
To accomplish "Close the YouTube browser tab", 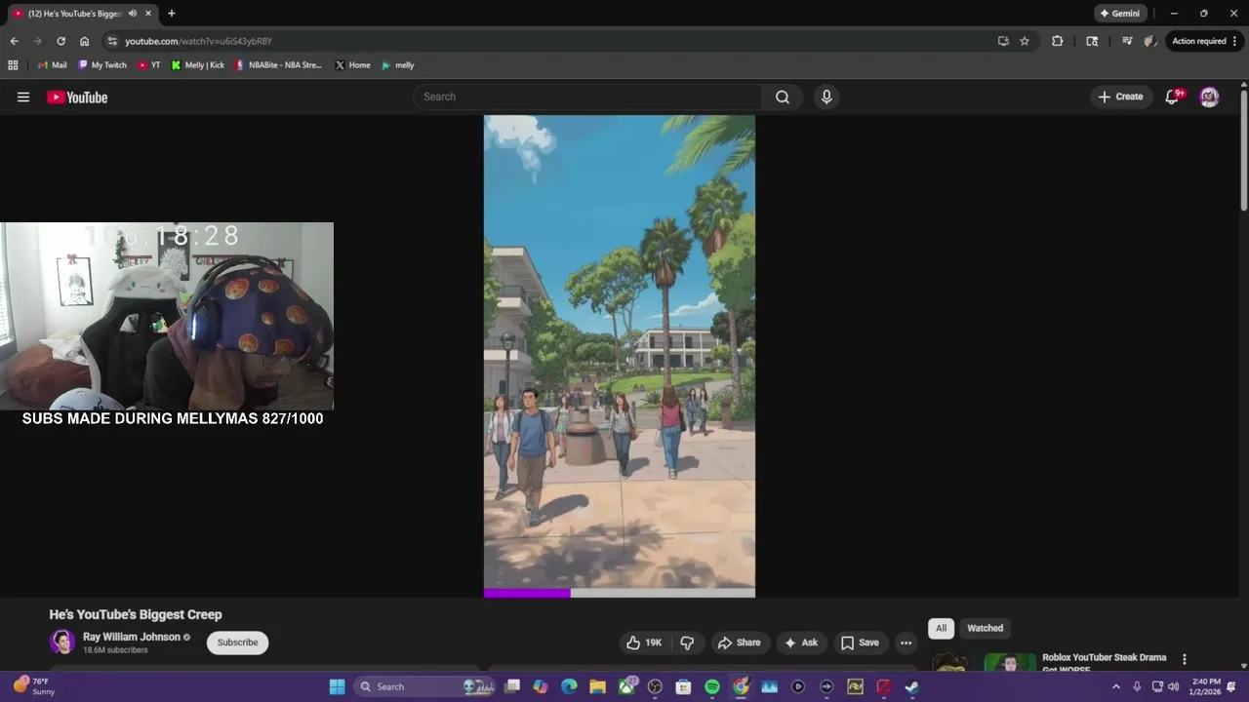I will pyautogui.click(x=148, y=14).
